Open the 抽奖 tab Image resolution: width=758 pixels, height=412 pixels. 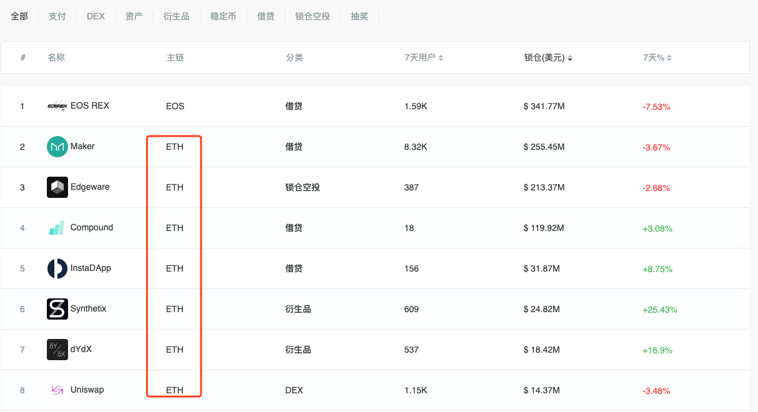(360, 16)
